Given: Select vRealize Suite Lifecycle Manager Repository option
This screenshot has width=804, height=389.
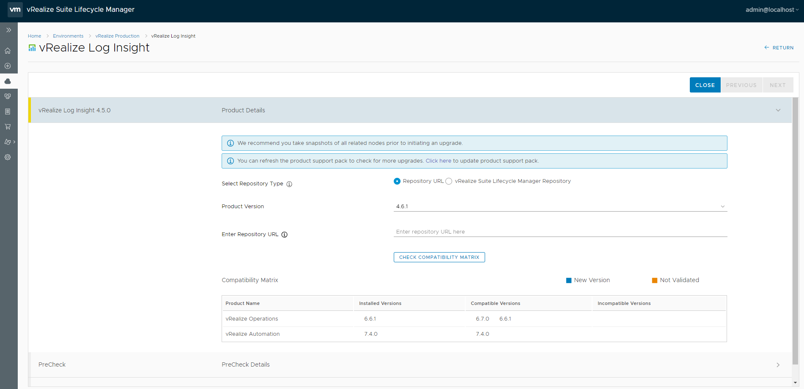Looking at the screenshot, I should 449,181.
